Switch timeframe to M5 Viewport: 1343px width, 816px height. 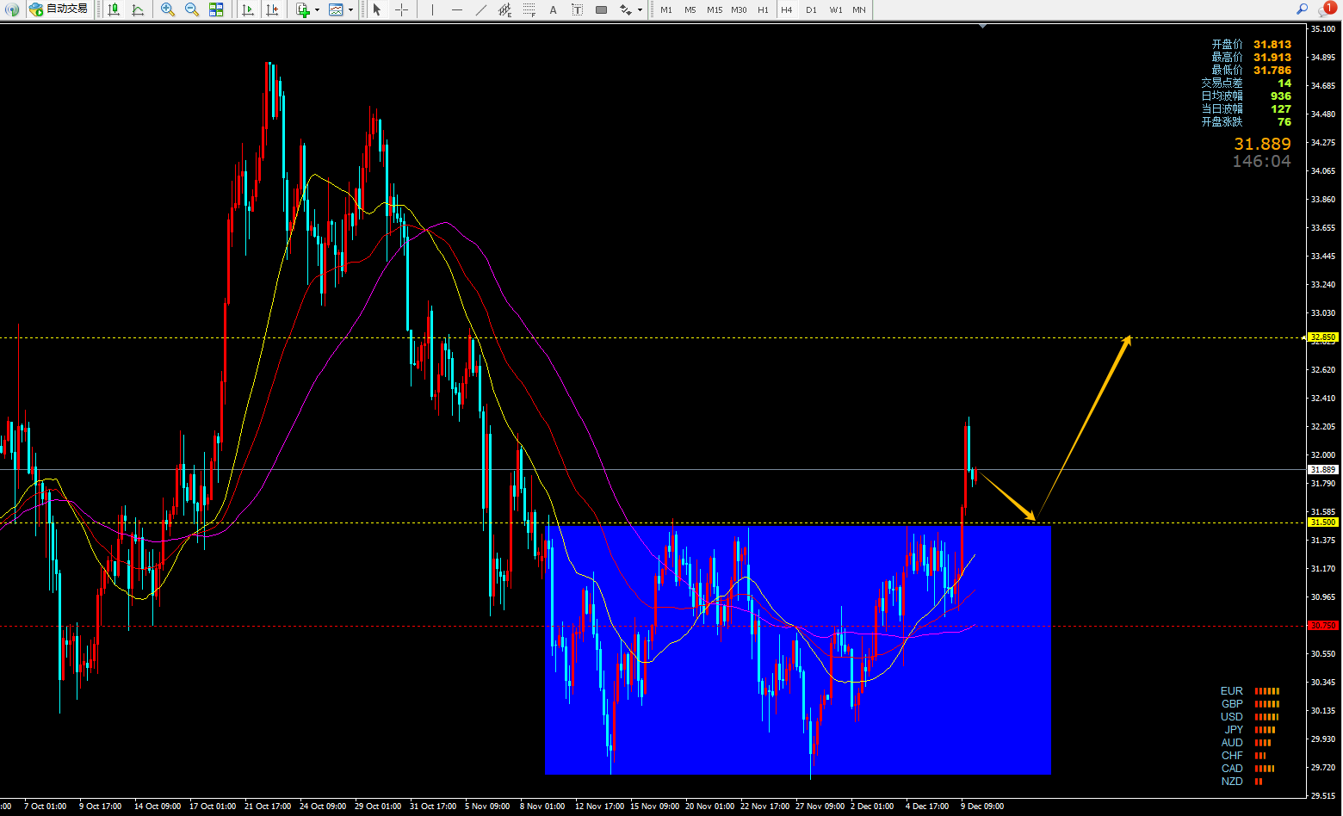pos(690,9)
